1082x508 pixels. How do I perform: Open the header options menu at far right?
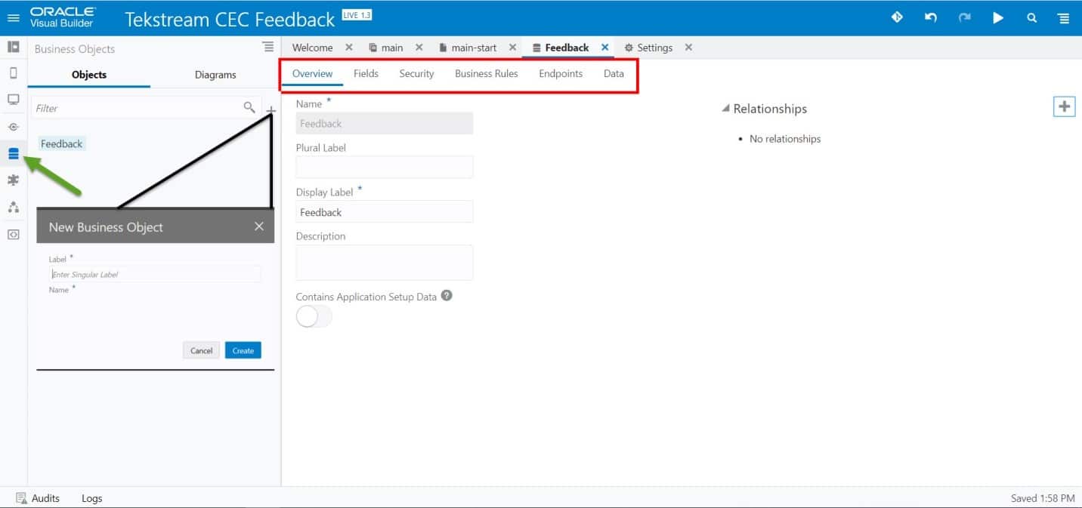(x=1064, y=17)
